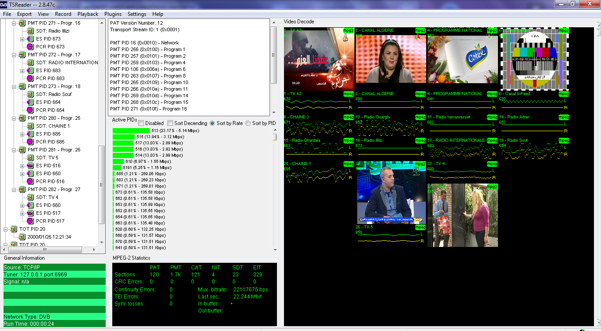Screen dimensions: 601x331
Task: Collapse the PMT PID 282 - Progr. 27 node
Action: pos(14,189)
